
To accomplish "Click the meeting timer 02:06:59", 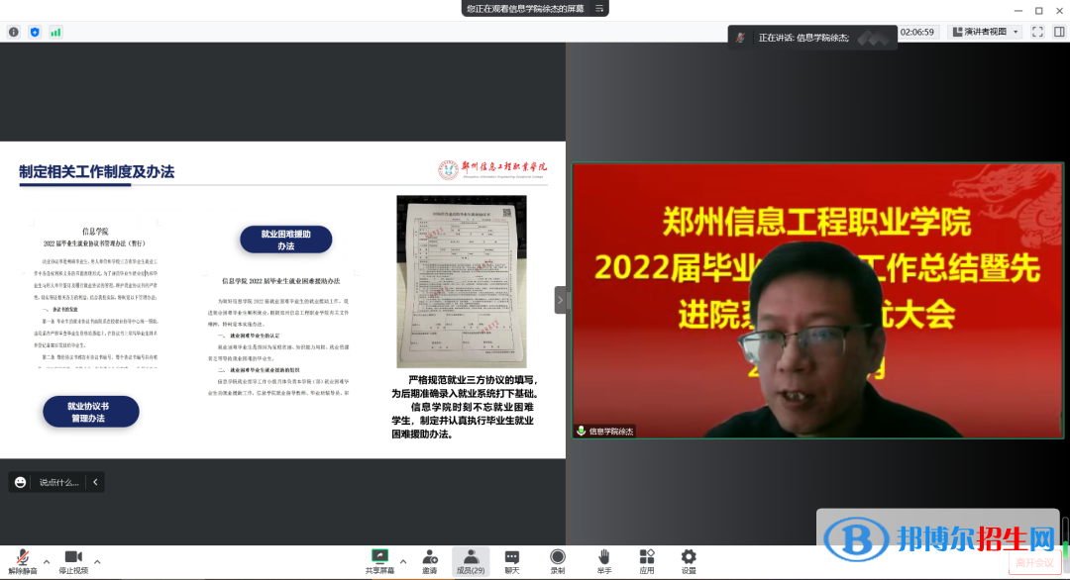I will pos(917,32).
